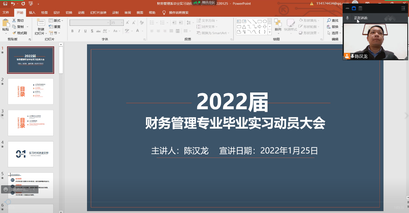Select slide 4 thumbnail 实习时间进度安排

31,154
